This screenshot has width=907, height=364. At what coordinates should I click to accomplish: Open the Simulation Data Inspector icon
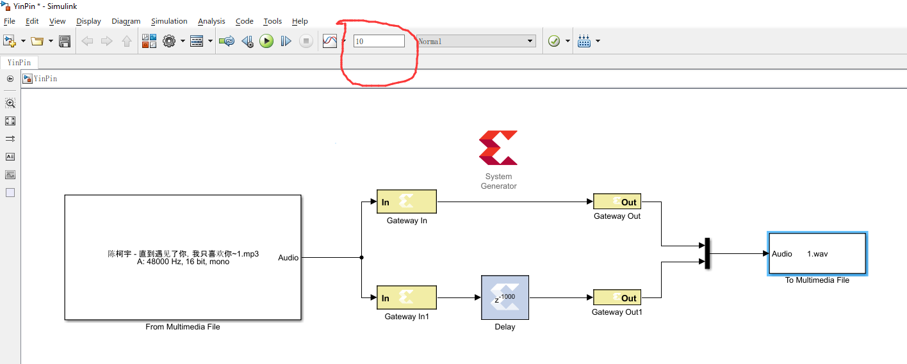330,41
